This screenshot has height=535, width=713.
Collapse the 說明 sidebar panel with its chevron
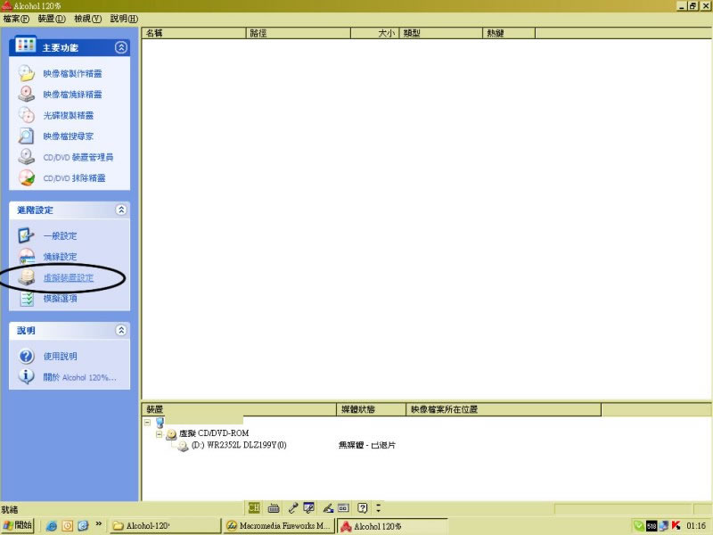click(121, 330)
